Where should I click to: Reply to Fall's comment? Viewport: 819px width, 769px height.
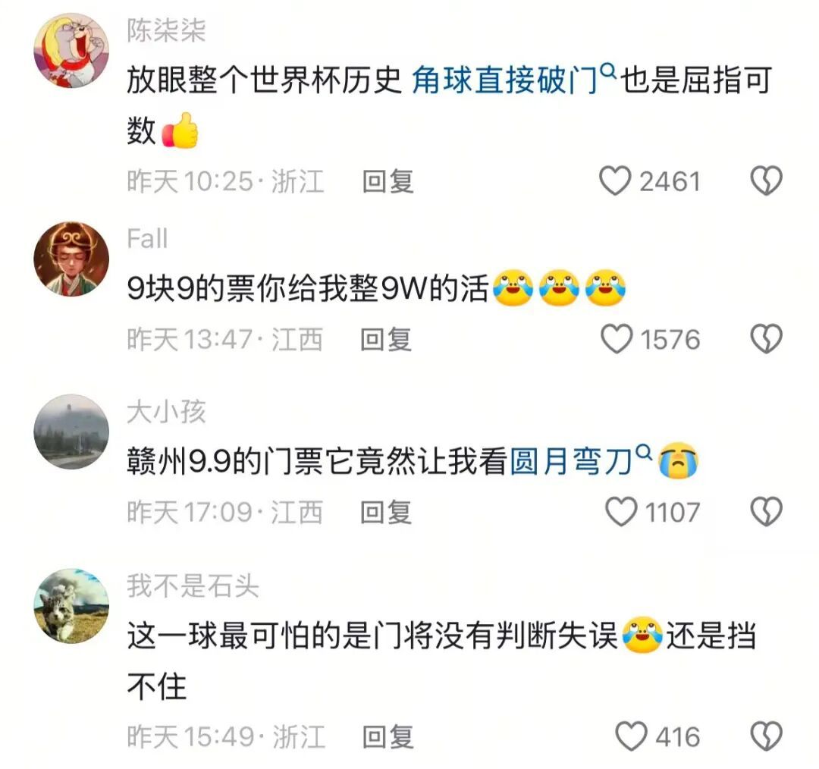(386, 339)
